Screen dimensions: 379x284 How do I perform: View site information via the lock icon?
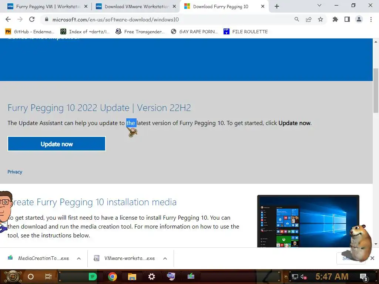pyautogui.click(x=47, y=20)
